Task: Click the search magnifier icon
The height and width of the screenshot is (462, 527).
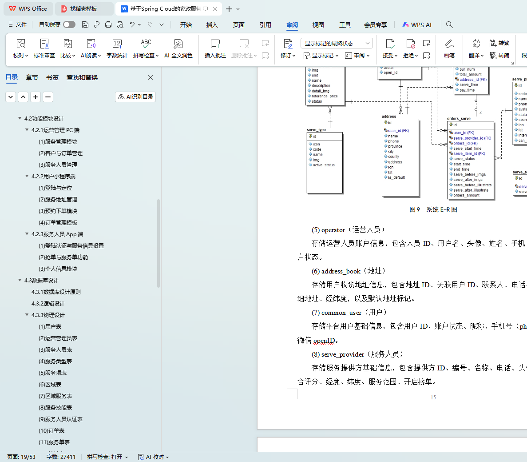Action: [x=449, y=24]
